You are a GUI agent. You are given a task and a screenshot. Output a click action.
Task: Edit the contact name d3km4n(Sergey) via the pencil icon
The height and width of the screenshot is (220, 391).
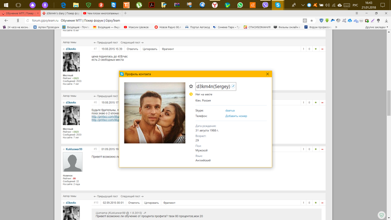(233, 86)
